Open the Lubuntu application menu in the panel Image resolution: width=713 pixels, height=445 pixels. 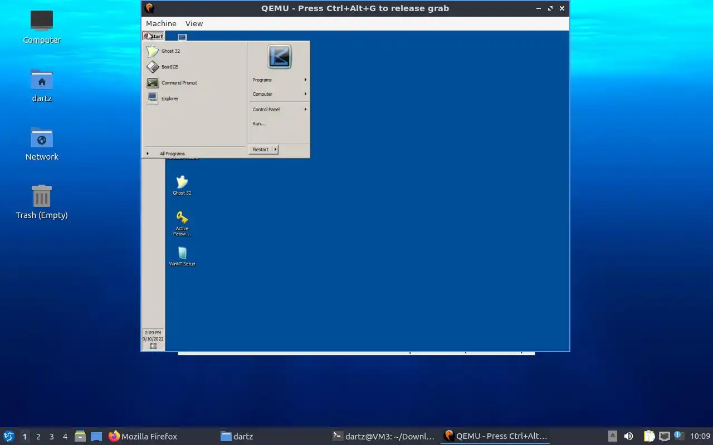tap(8, 436)
